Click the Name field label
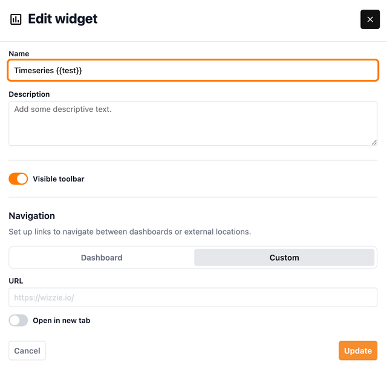387x366 pixels. tap(19, 54)
